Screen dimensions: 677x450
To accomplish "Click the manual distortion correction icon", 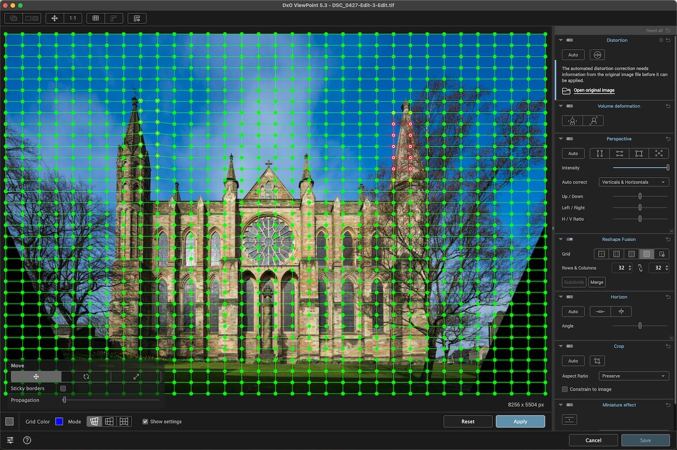I will [x=597, y=55].
